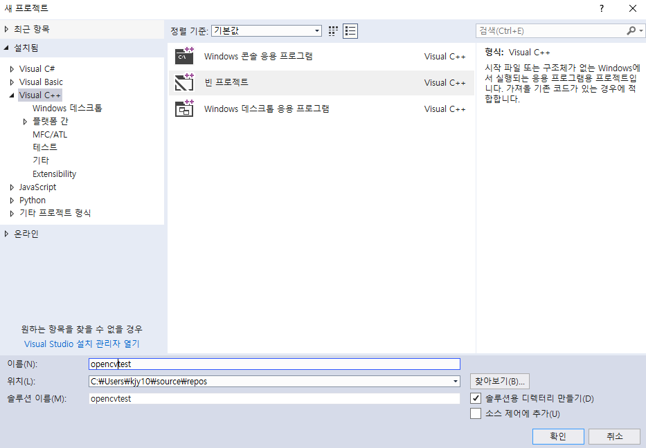Expand the JavaScript node
This screenshot has width=646, height=448.
click(x=12, y=187)
